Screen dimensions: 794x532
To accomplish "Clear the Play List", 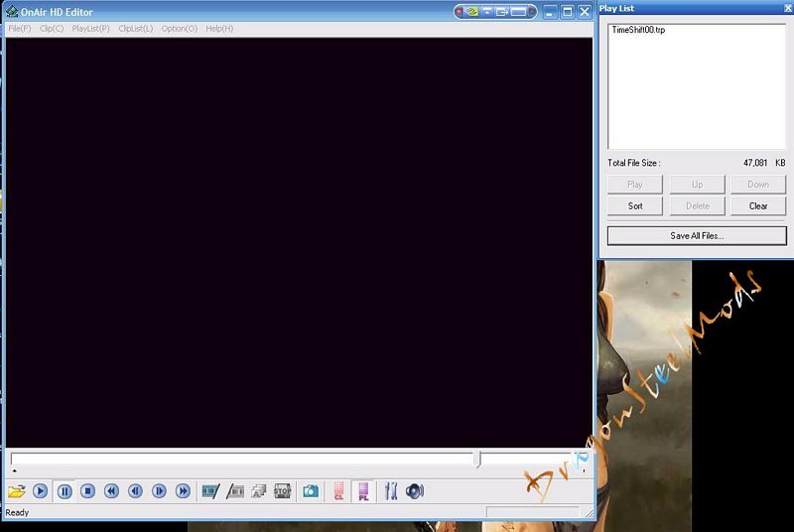I will tap(758, 206).
